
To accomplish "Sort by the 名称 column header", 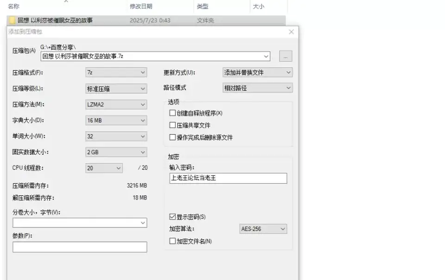I will [x=13, y=6].
